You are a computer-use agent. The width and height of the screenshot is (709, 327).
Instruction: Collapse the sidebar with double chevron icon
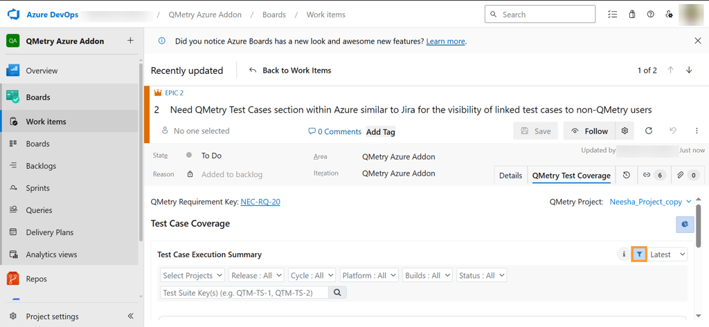(131, 316)
